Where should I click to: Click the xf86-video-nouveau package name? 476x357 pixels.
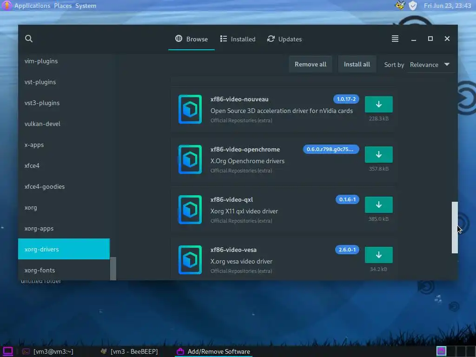coord(239,99)
